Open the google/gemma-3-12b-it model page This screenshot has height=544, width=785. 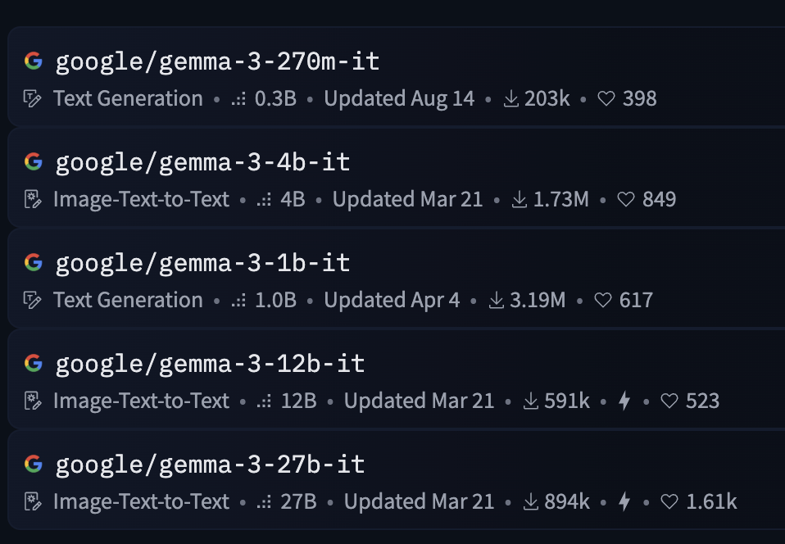[x=209, y=362]
